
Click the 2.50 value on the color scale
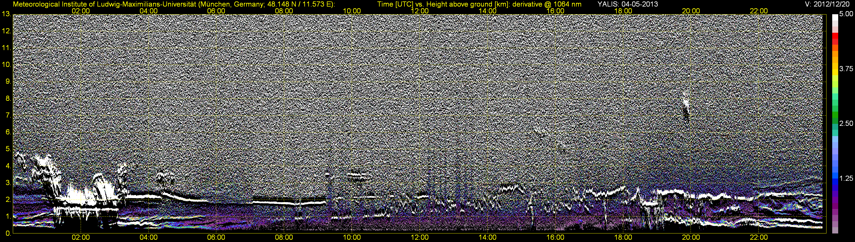coord(846,124)
